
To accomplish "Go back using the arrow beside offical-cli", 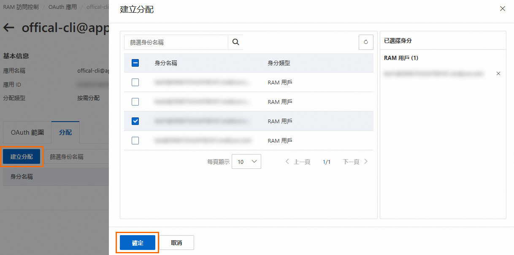I will coord(9,28).
